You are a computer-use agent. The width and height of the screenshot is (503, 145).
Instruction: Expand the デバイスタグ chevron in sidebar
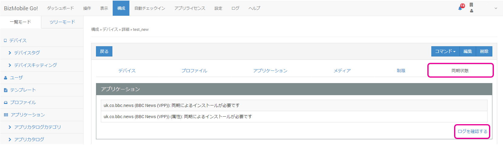coord(10,53)
